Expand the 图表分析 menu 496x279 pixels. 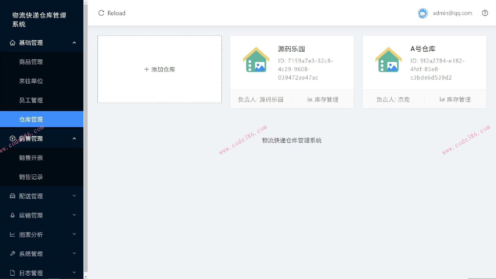coord(74,234)
